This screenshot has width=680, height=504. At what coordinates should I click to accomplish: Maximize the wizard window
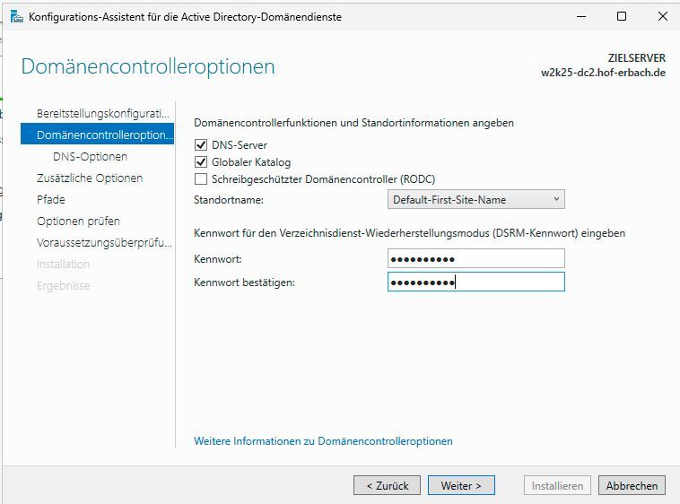point(622,17)
